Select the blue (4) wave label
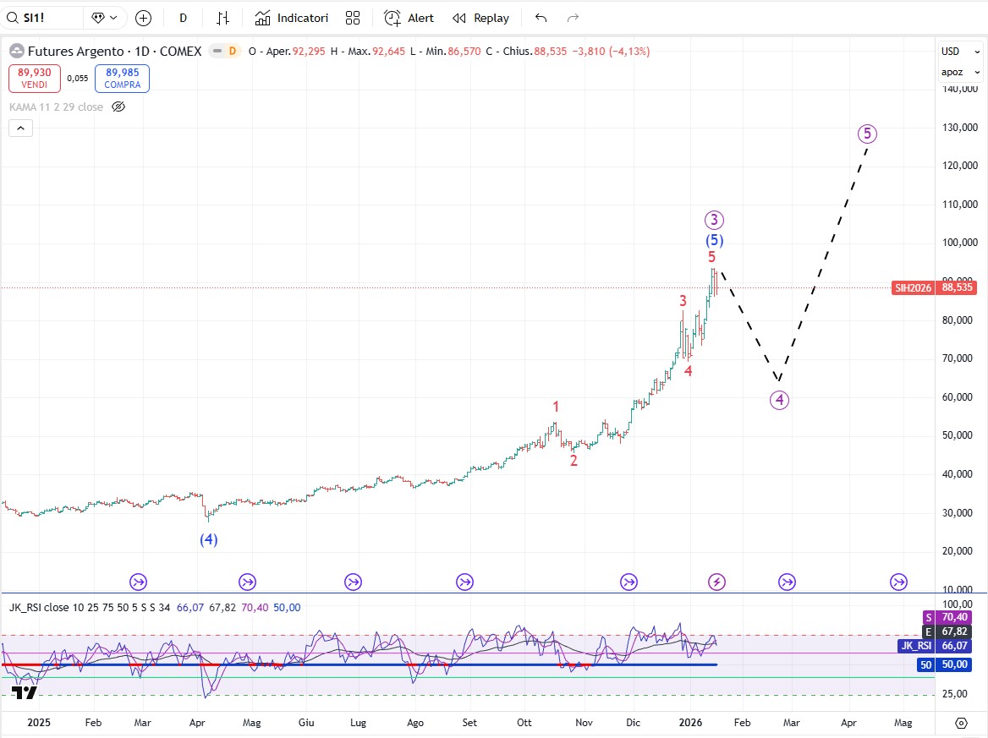The height and width of the screenshot is (738, 988). coord(209,539)
